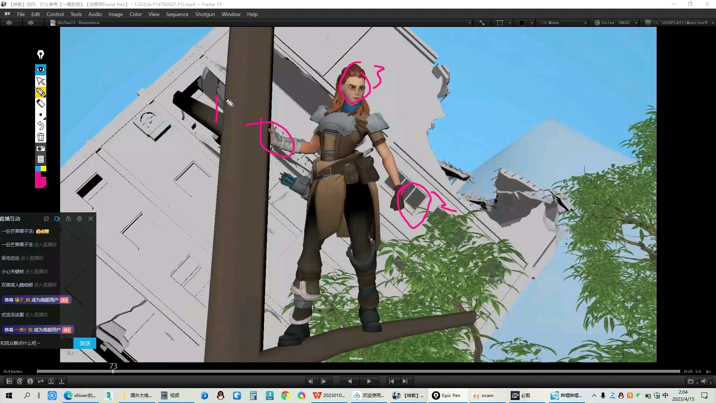The image size is (716, 403).
Task: Toggle the image info icon
Action: click(30, 381)
